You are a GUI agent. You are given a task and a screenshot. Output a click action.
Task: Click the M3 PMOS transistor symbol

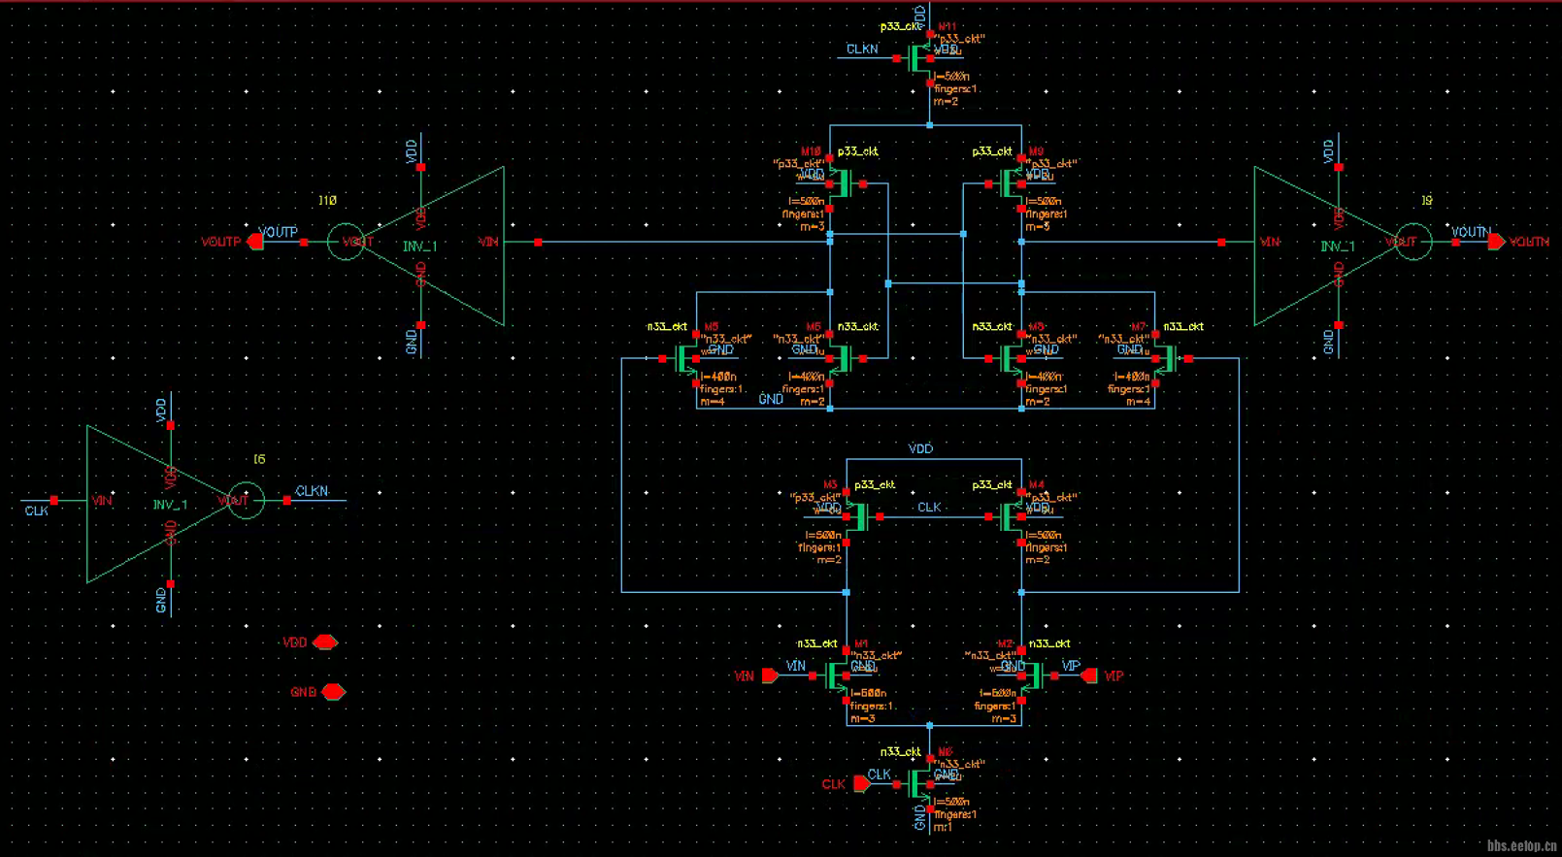857,516
